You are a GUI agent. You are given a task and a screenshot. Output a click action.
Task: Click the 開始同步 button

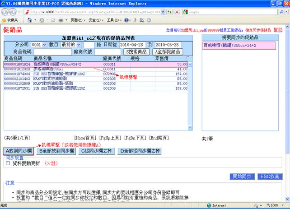coord(243,176)
